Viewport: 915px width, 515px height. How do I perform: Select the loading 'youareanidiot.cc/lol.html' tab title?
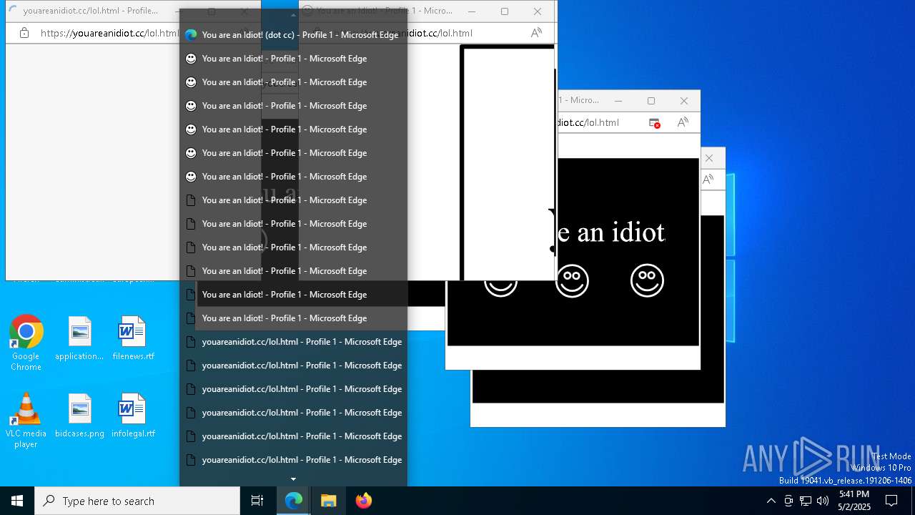point(90,11)
